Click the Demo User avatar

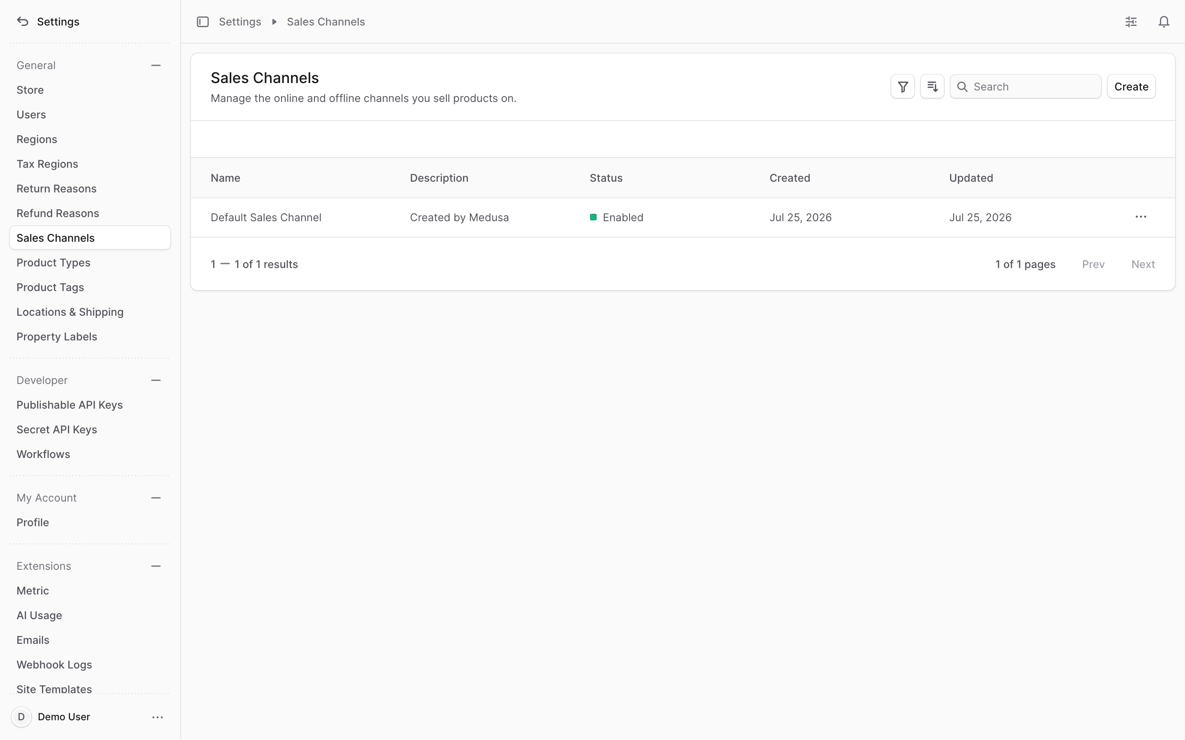click(21, 717)
